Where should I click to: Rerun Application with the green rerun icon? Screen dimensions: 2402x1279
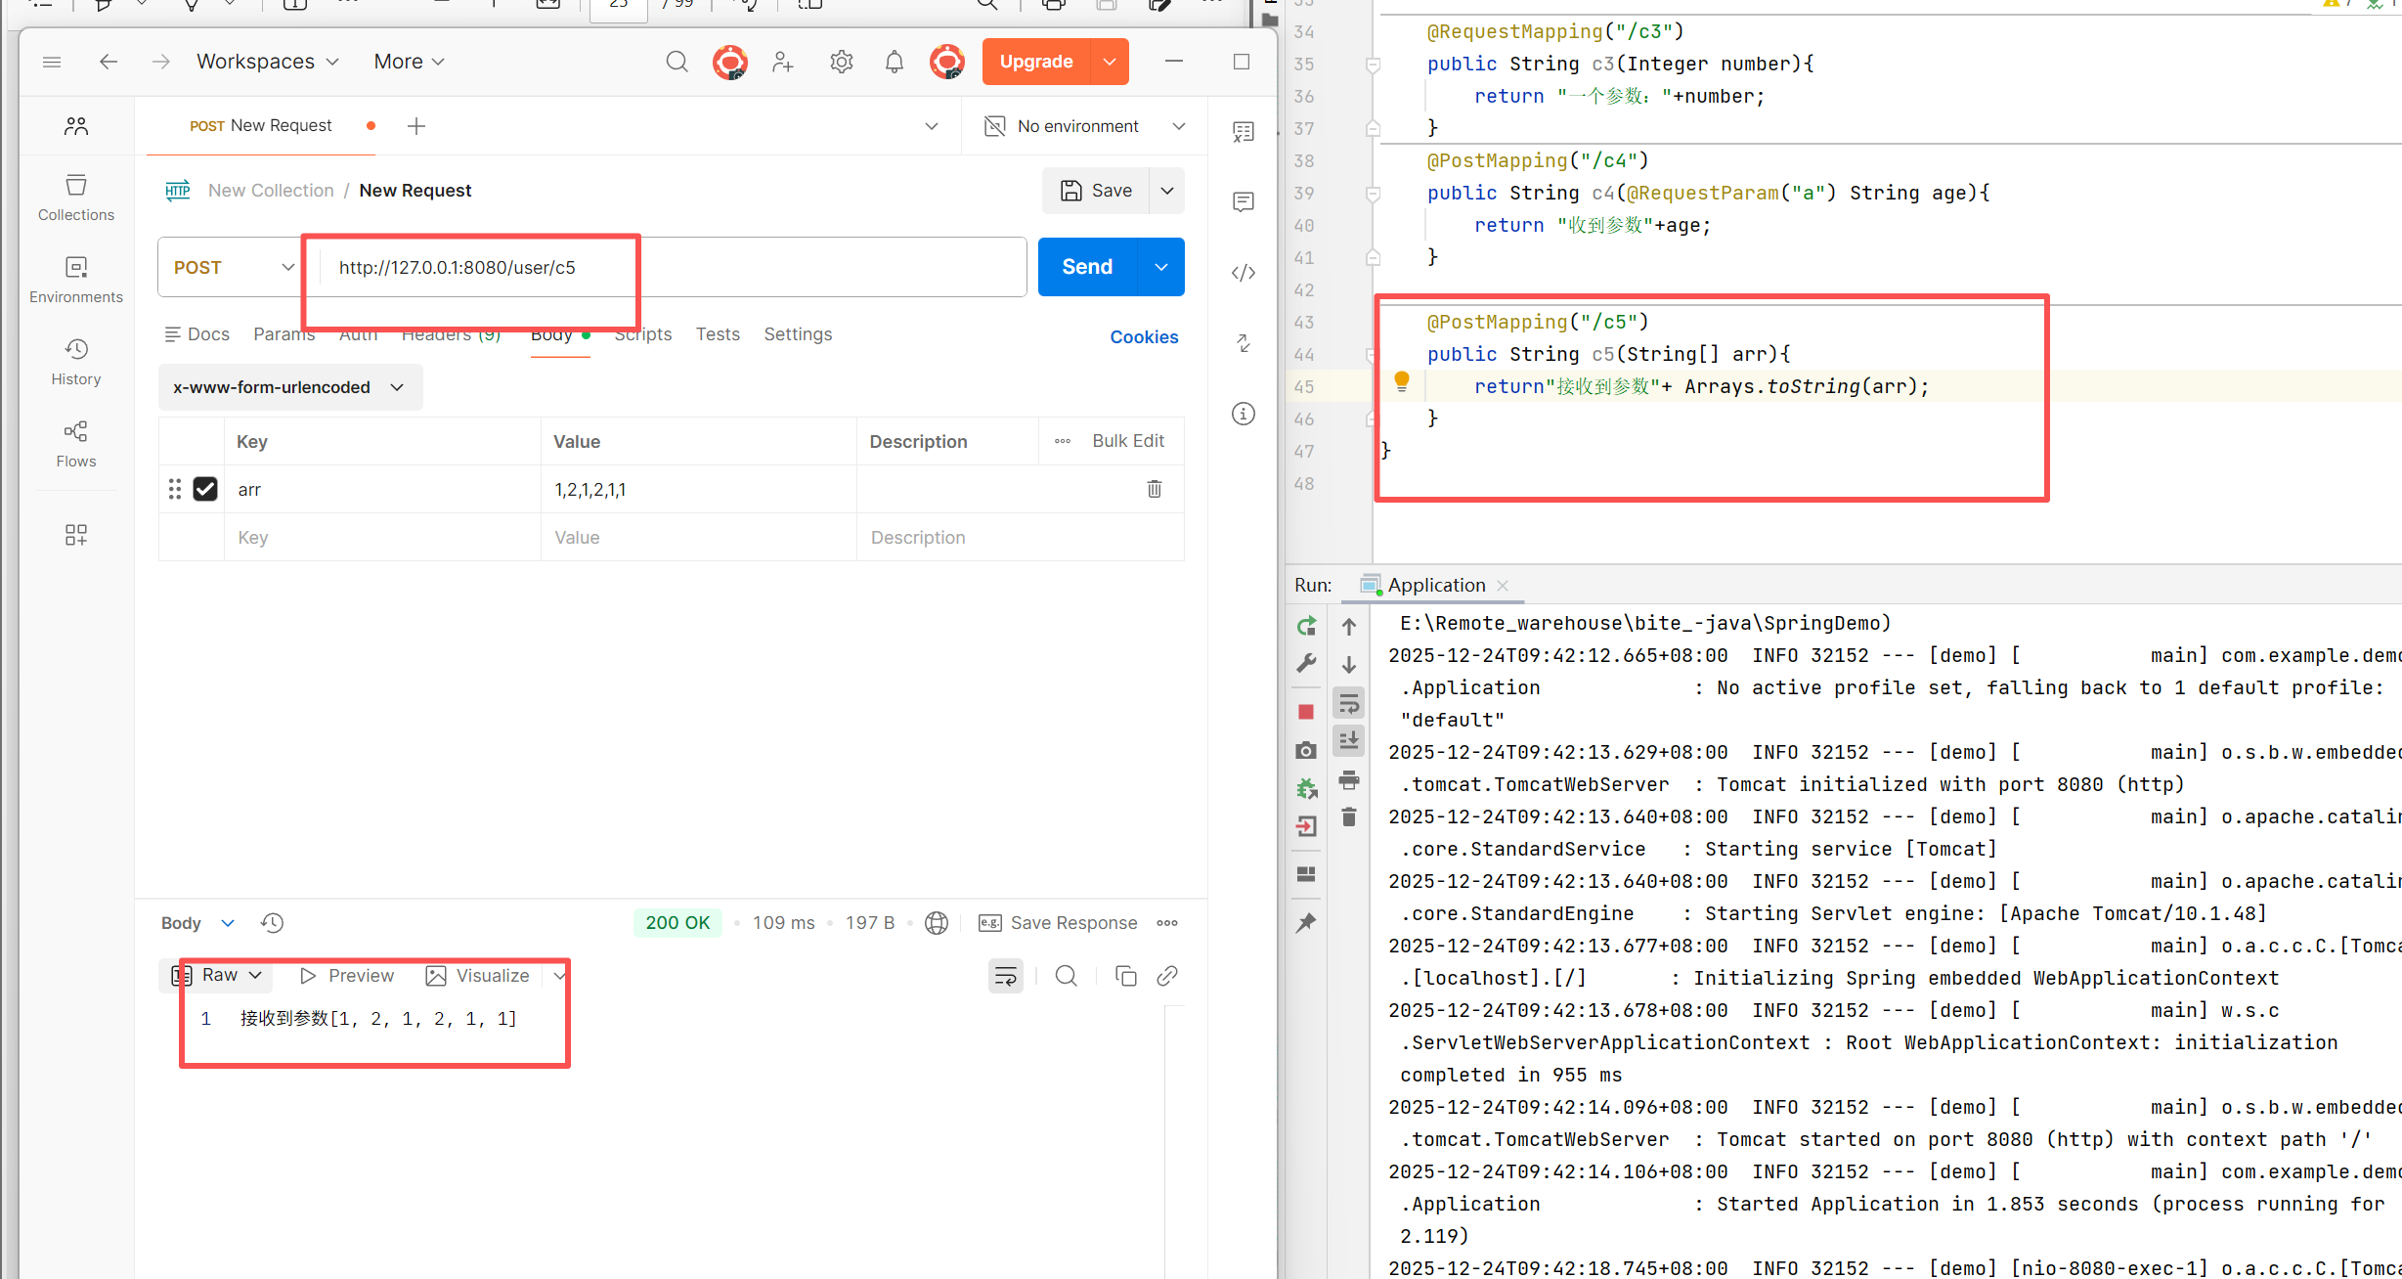pyautogui.click(x=1306, y=626)
